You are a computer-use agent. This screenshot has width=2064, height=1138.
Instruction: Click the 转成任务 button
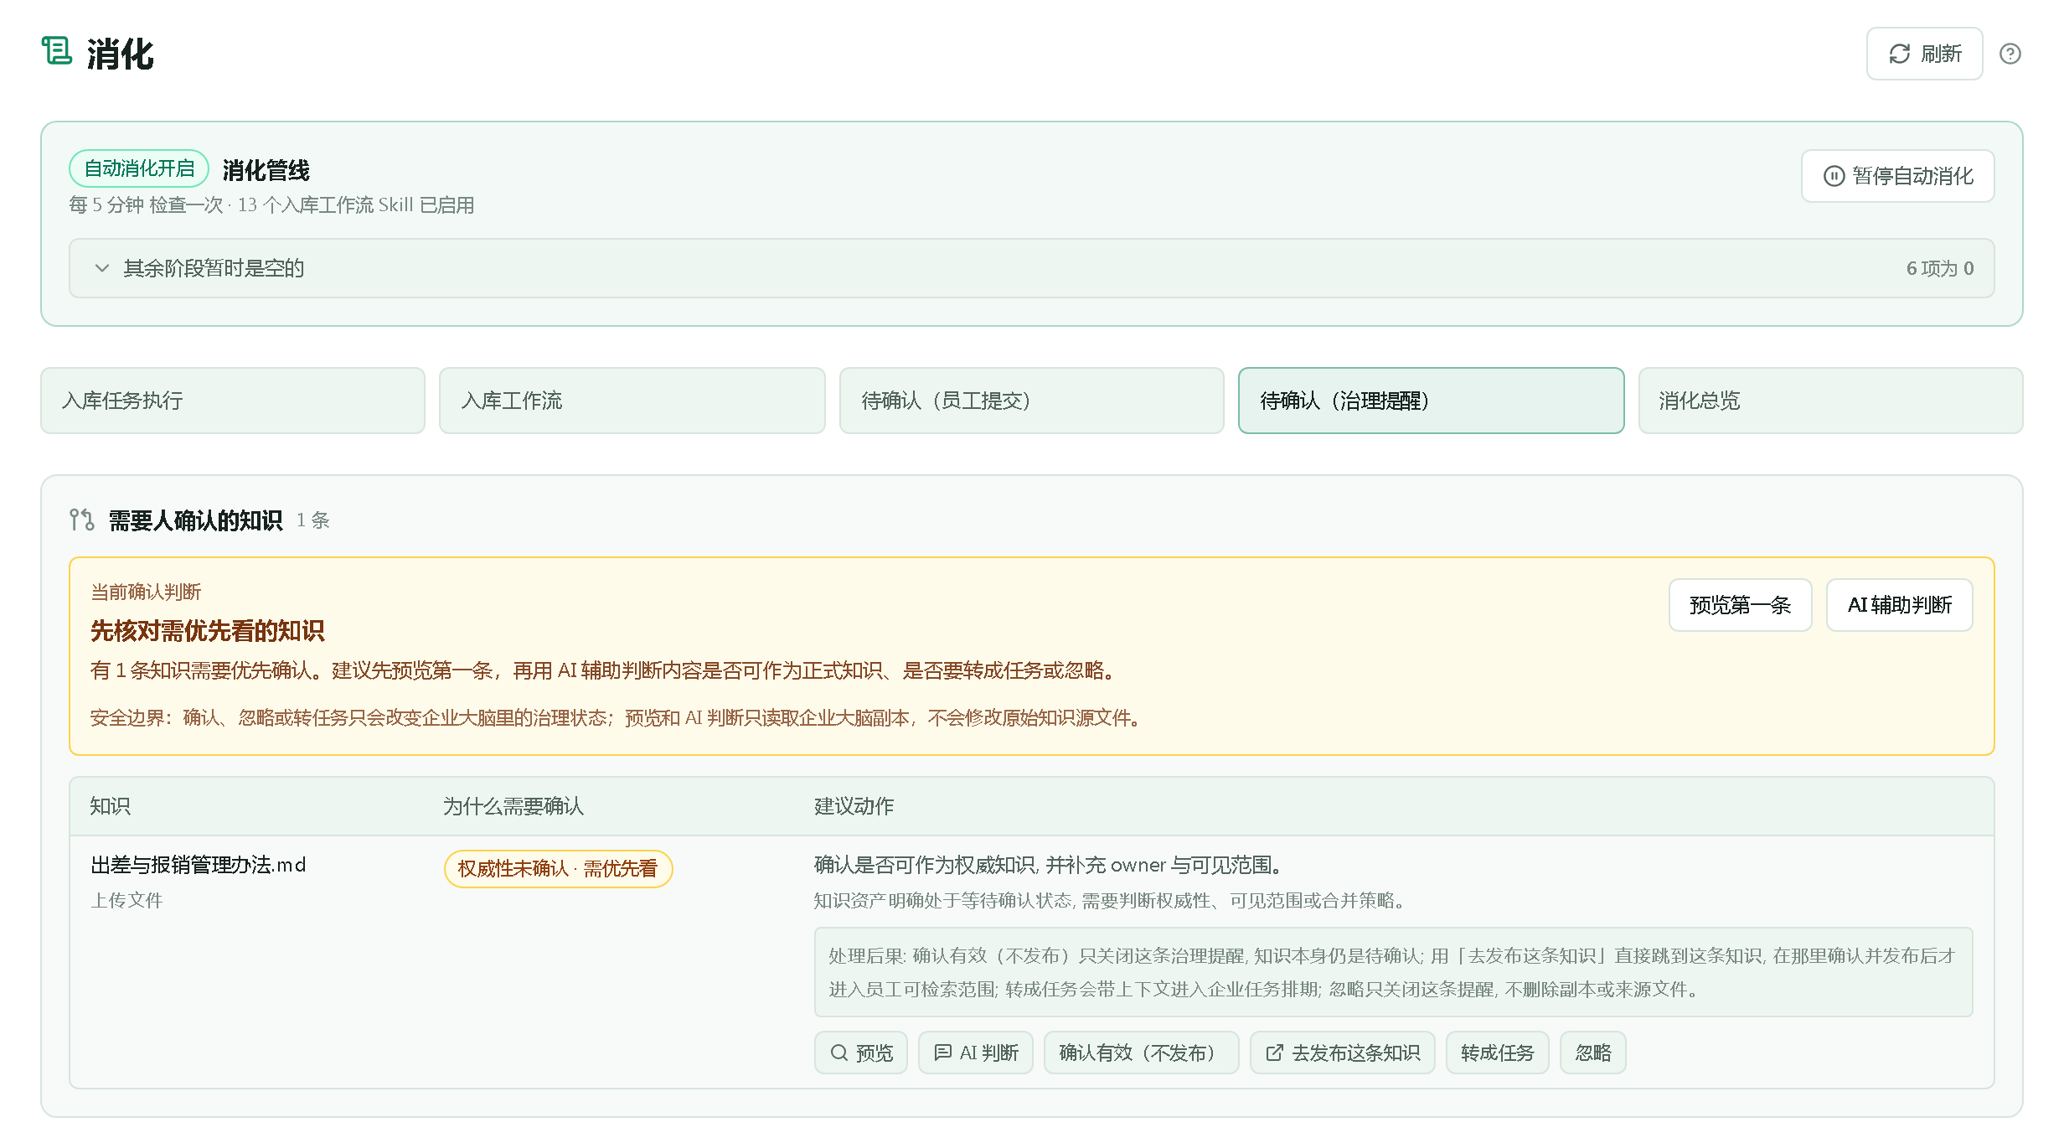pyautogui.click(x=1497, y=1053)
